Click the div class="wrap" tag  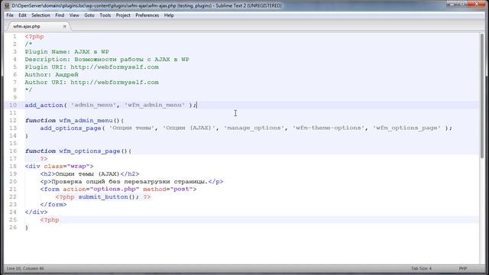pos(60,167)
